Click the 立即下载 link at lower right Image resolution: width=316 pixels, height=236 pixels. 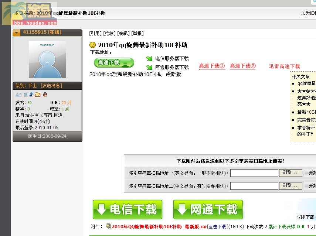(306, 217)
